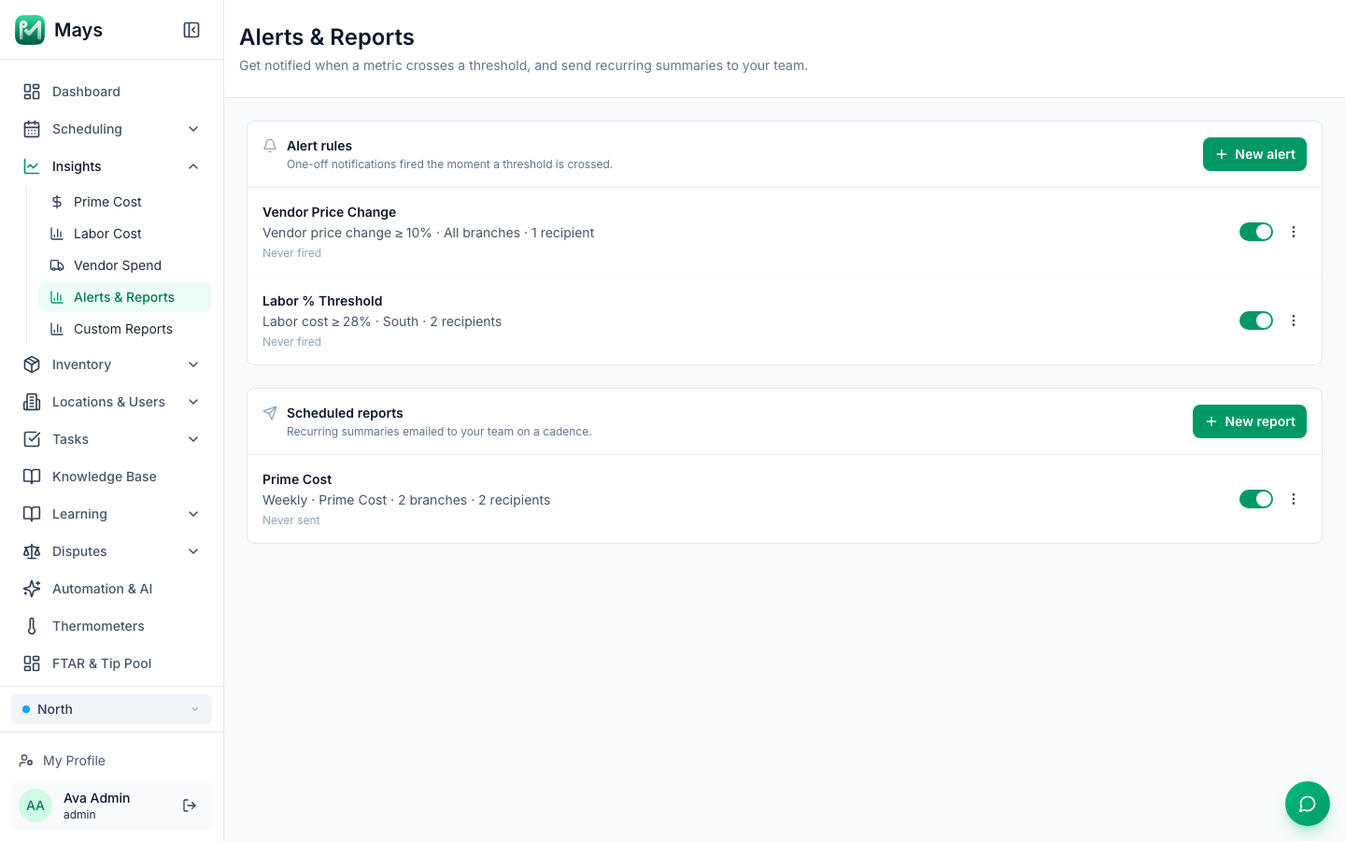Open Knowledge Base page
The height and width of the screenshot is (841, 1345).
(x=111, y=477)
